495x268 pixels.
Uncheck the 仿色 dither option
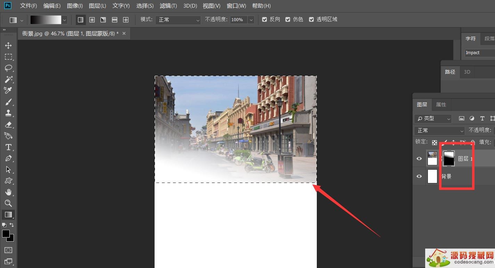click(x=288, y=19)
